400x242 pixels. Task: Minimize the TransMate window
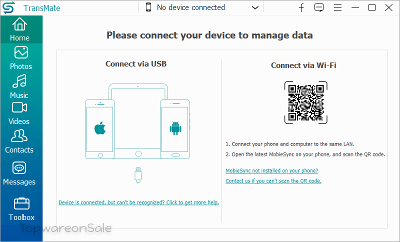pyautogui.click(x=355, y=7)
